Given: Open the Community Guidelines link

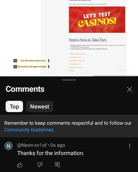Looking at the screenshot, I should click(x=29, y=130).
